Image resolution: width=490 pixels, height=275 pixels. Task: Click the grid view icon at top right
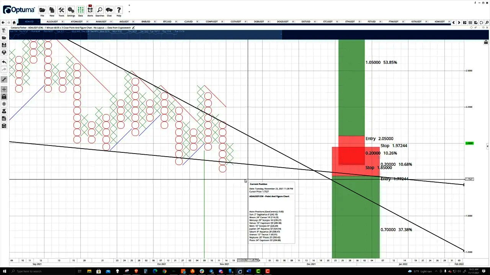click(470, 23)
